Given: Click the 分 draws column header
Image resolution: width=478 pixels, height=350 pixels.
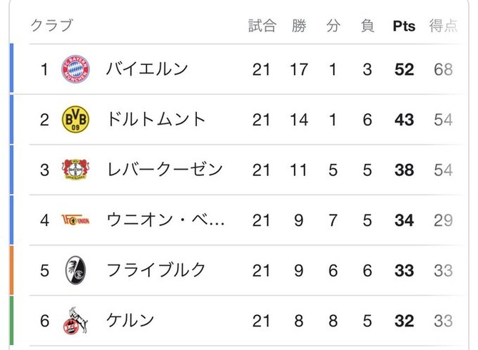Looking at the screenshot, I should coord(333,26).
